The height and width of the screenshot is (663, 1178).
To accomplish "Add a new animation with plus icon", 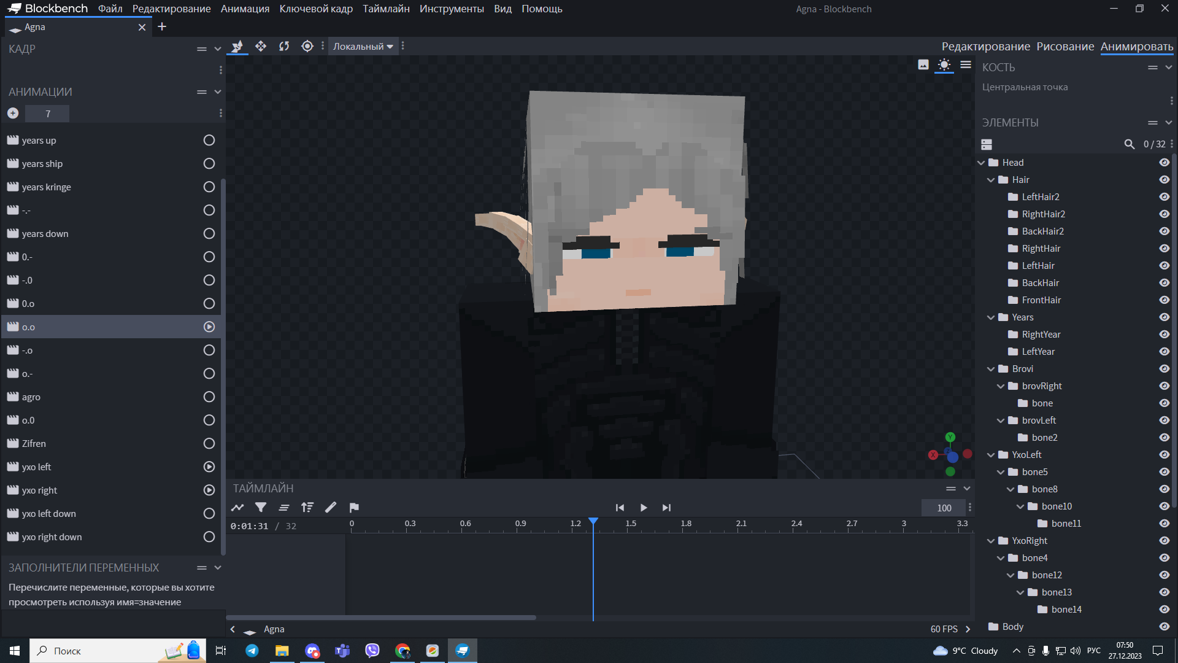I will 13,113.
